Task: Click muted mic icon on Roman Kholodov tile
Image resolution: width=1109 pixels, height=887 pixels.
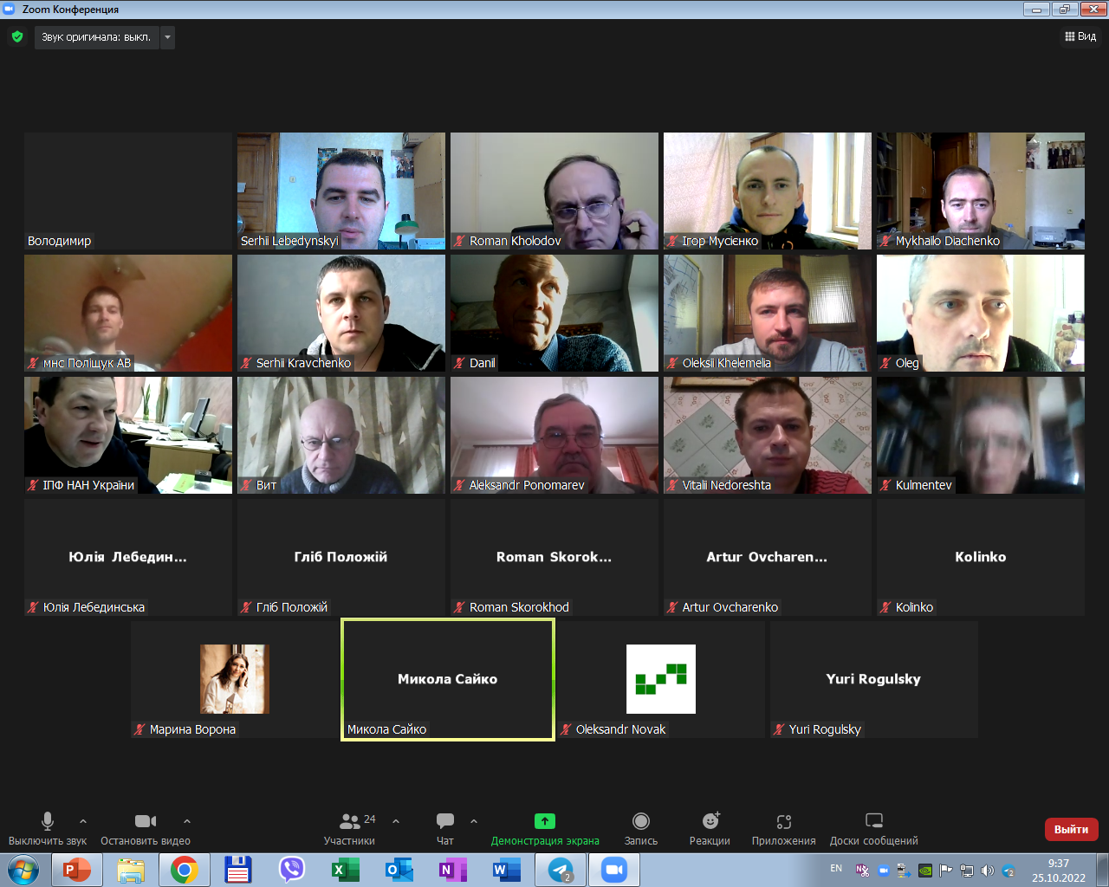Action: pos(459,241)
